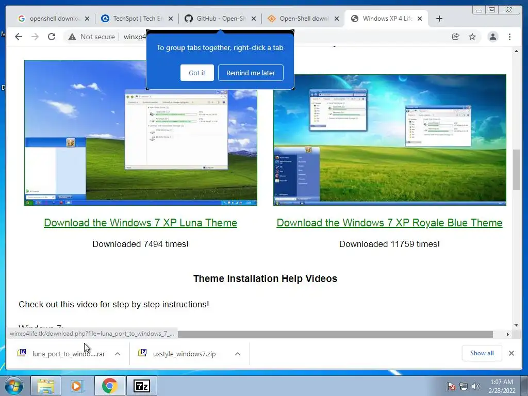Close the downloads bar

(x=511, y=353)
